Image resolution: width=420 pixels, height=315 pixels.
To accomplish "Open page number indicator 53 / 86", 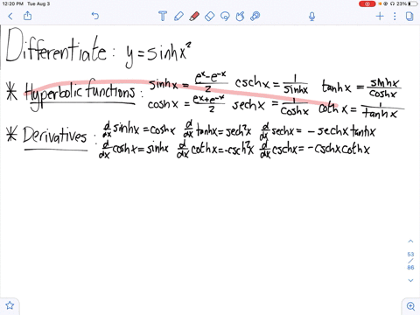I will pyautogui.click(x=410, y=261).
